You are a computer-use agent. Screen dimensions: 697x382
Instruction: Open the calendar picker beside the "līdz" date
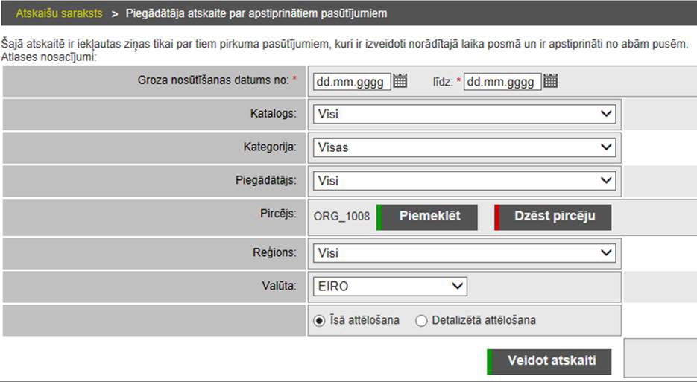[551, 82]
